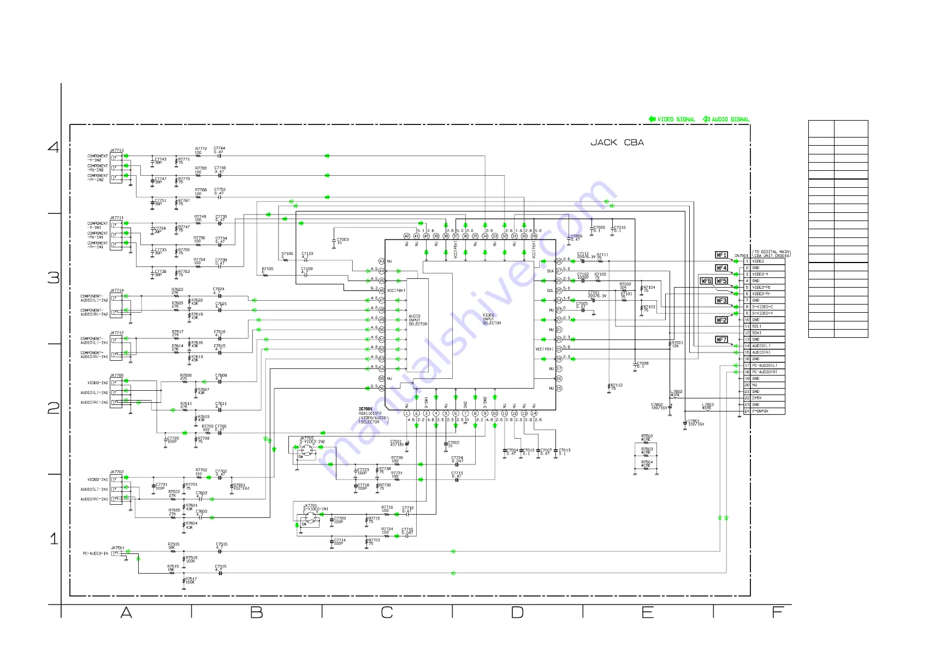This screenshot has width=929, height=650.
Task: Click the JK7705 S-VIDEO-IN2 jack symbol
Action: pos(307,451)
